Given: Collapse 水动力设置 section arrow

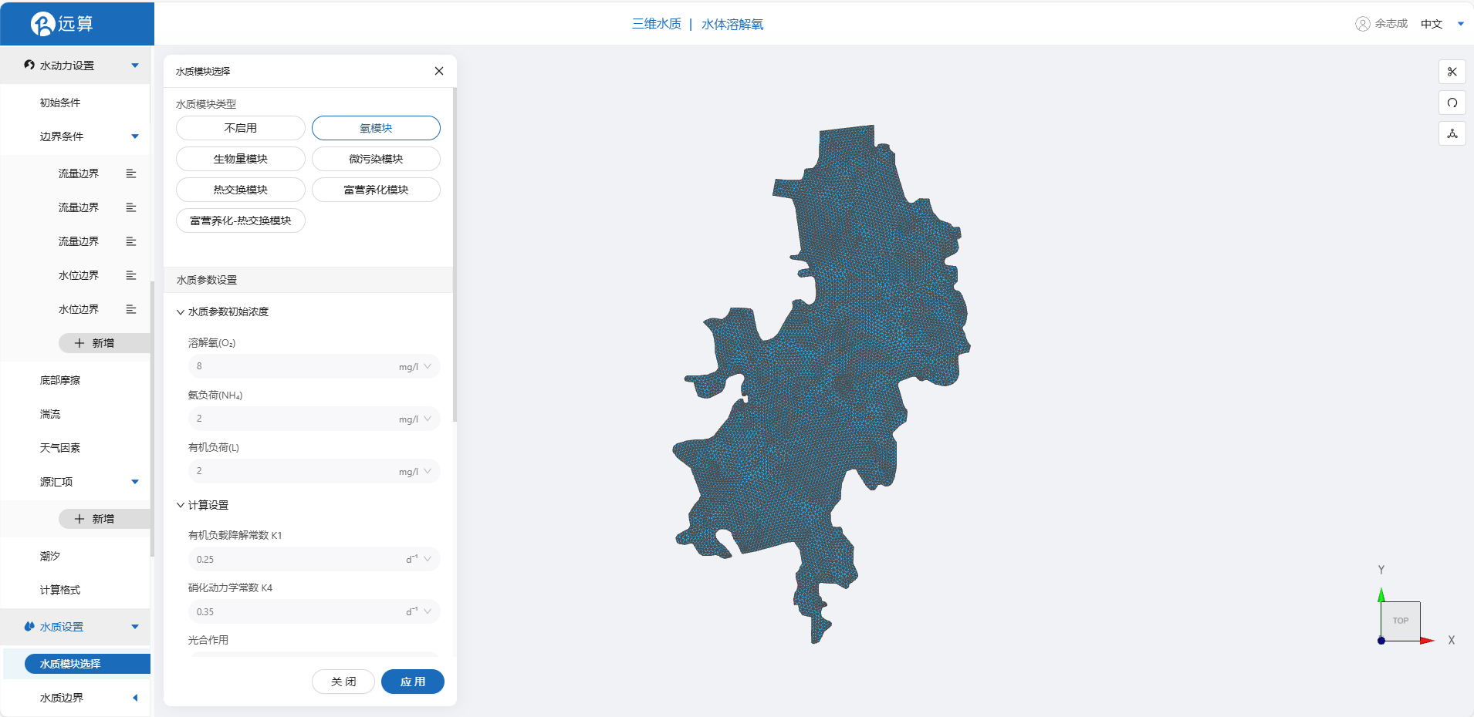Looking at the screenshot, I should coord(135,66).
